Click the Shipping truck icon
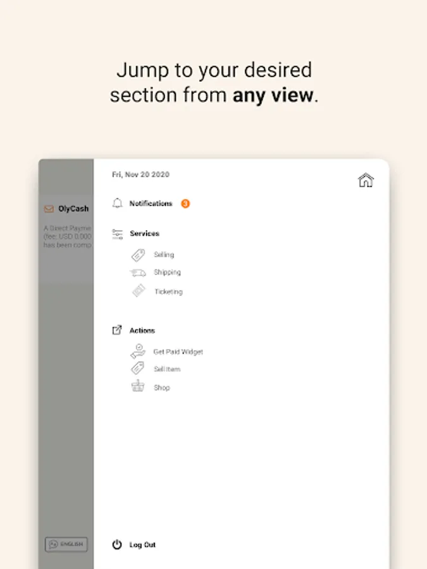Viewport: 427px width, 569px height. pos(138,272)
